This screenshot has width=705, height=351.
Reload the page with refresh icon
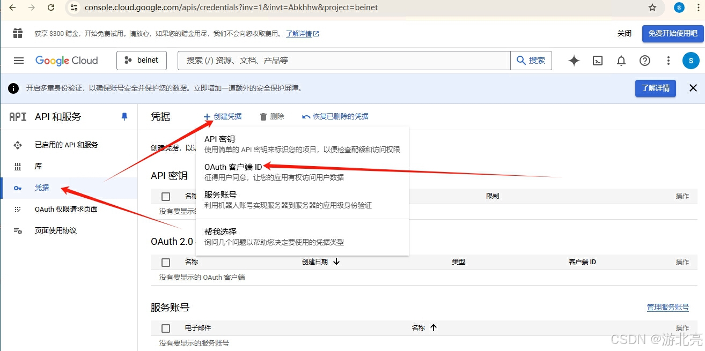(x=51, y=8)
